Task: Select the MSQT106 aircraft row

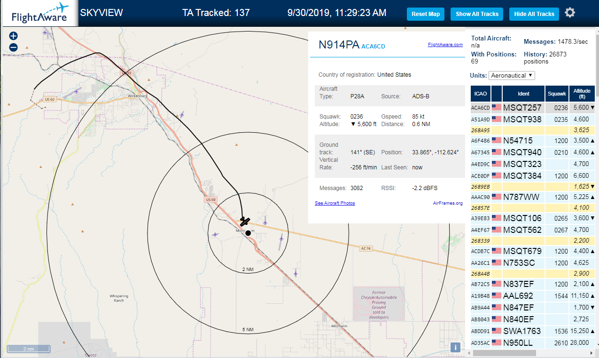Action: click(533, 218)
